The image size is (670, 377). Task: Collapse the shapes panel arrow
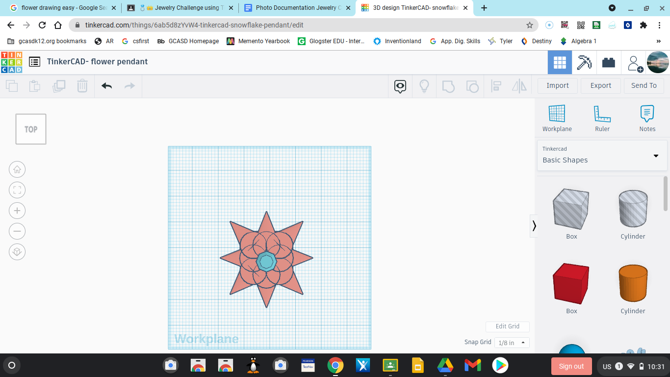(x=534, y=226)
